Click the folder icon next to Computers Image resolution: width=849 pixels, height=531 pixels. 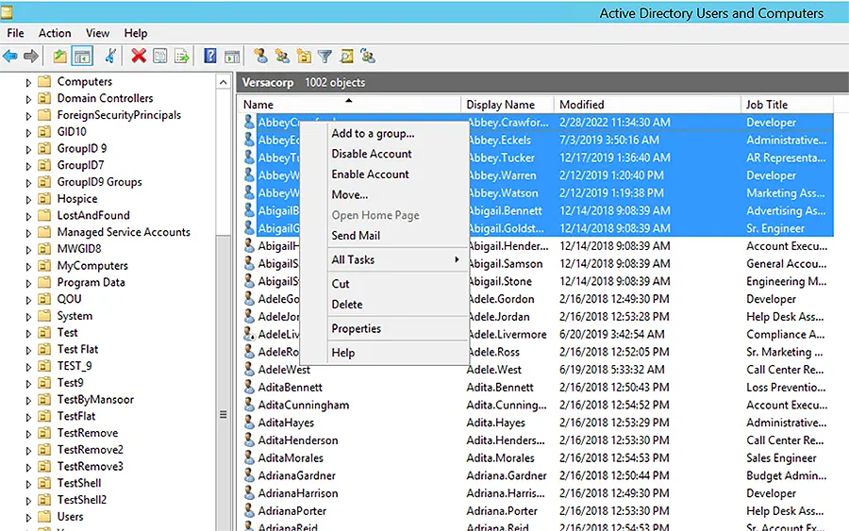[44, 81]
